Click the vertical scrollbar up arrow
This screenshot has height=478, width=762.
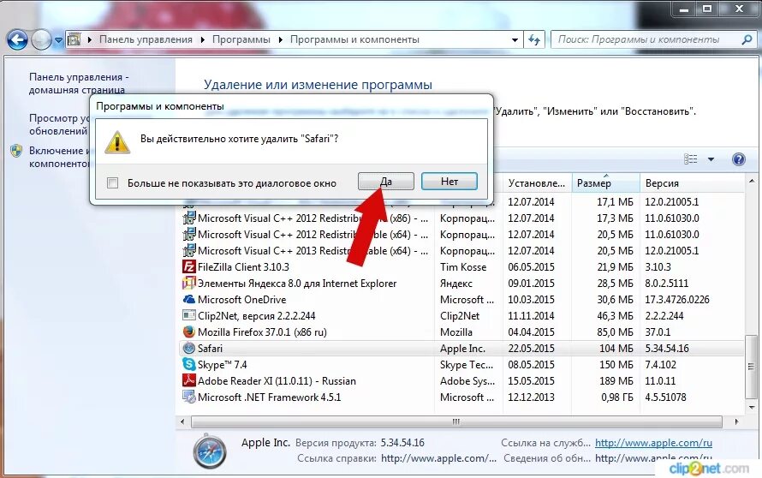tap(752, 181)
